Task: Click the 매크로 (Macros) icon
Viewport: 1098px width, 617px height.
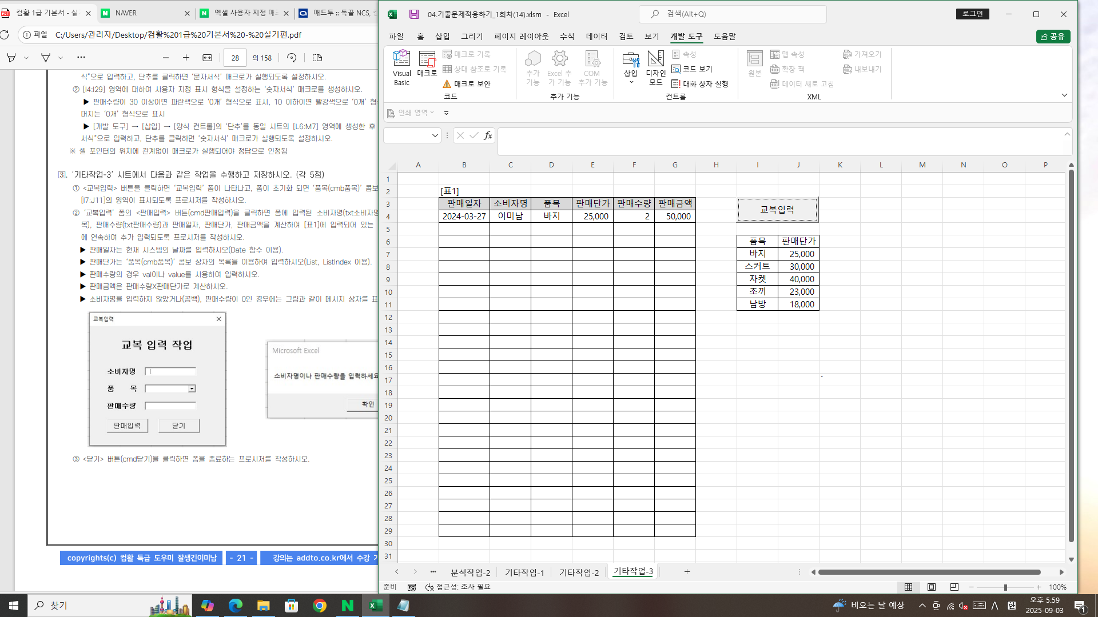Action: (427, 63)
